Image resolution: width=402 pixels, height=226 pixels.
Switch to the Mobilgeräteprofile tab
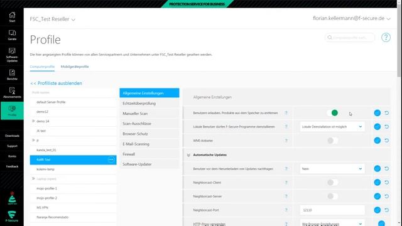[x=75, y=67]
